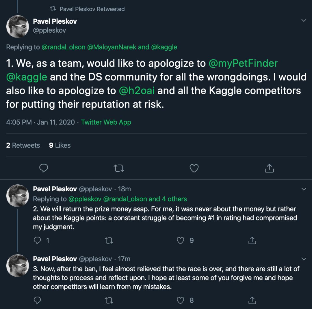The height and width of the screenshot is (309, 312).
Task: Retweet the tweet about the ban
Action: (x=109, y=300)
